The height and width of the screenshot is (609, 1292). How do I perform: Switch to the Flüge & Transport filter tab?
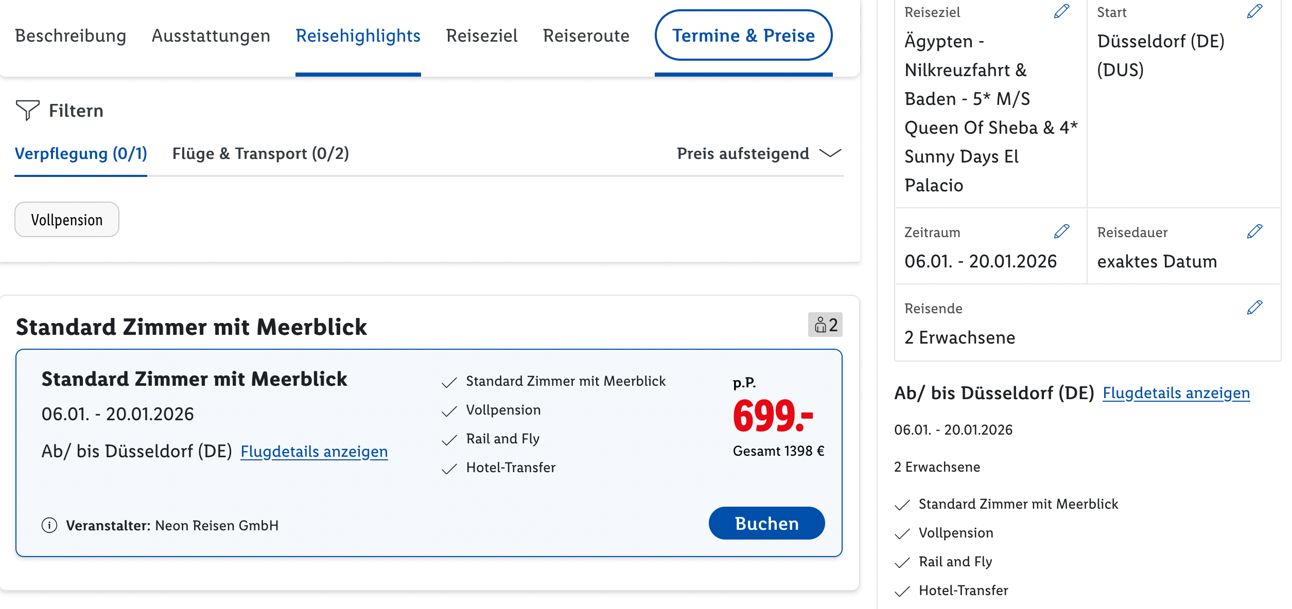(x=260, y=153)
